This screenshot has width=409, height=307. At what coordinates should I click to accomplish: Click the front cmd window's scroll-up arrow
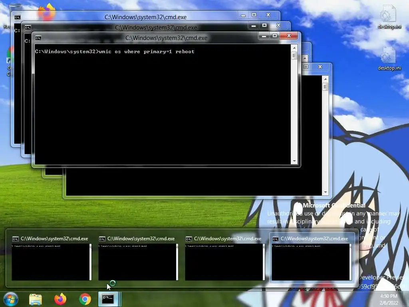[294, 48]
